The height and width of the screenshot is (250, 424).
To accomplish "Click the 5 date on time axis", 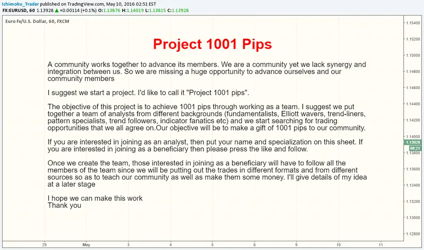I will coord(212,245).
